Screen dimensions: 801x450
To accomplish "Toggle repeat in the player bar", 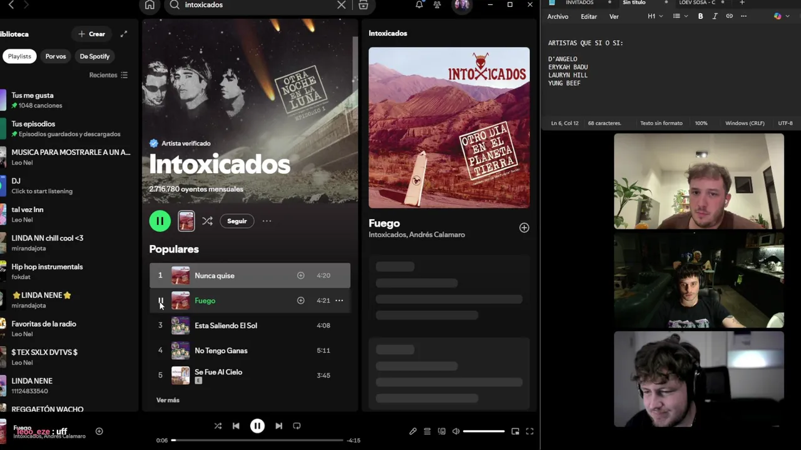I will click(x=297, y=426).
